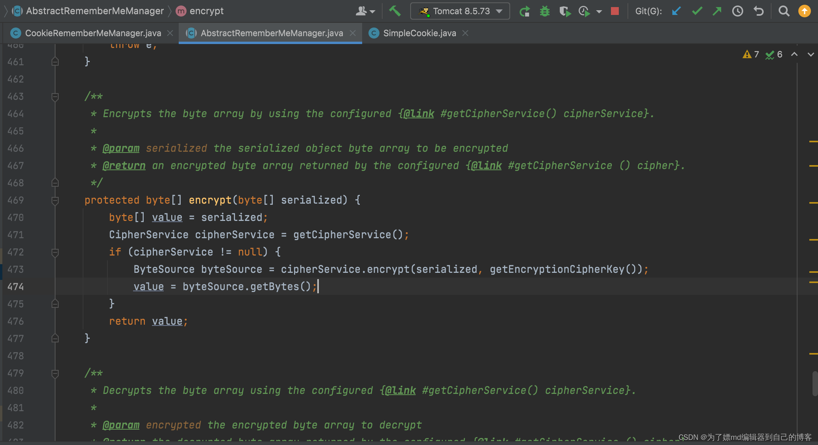
Task: Go to previous highlighted error arrow
Action: point(794,54)
